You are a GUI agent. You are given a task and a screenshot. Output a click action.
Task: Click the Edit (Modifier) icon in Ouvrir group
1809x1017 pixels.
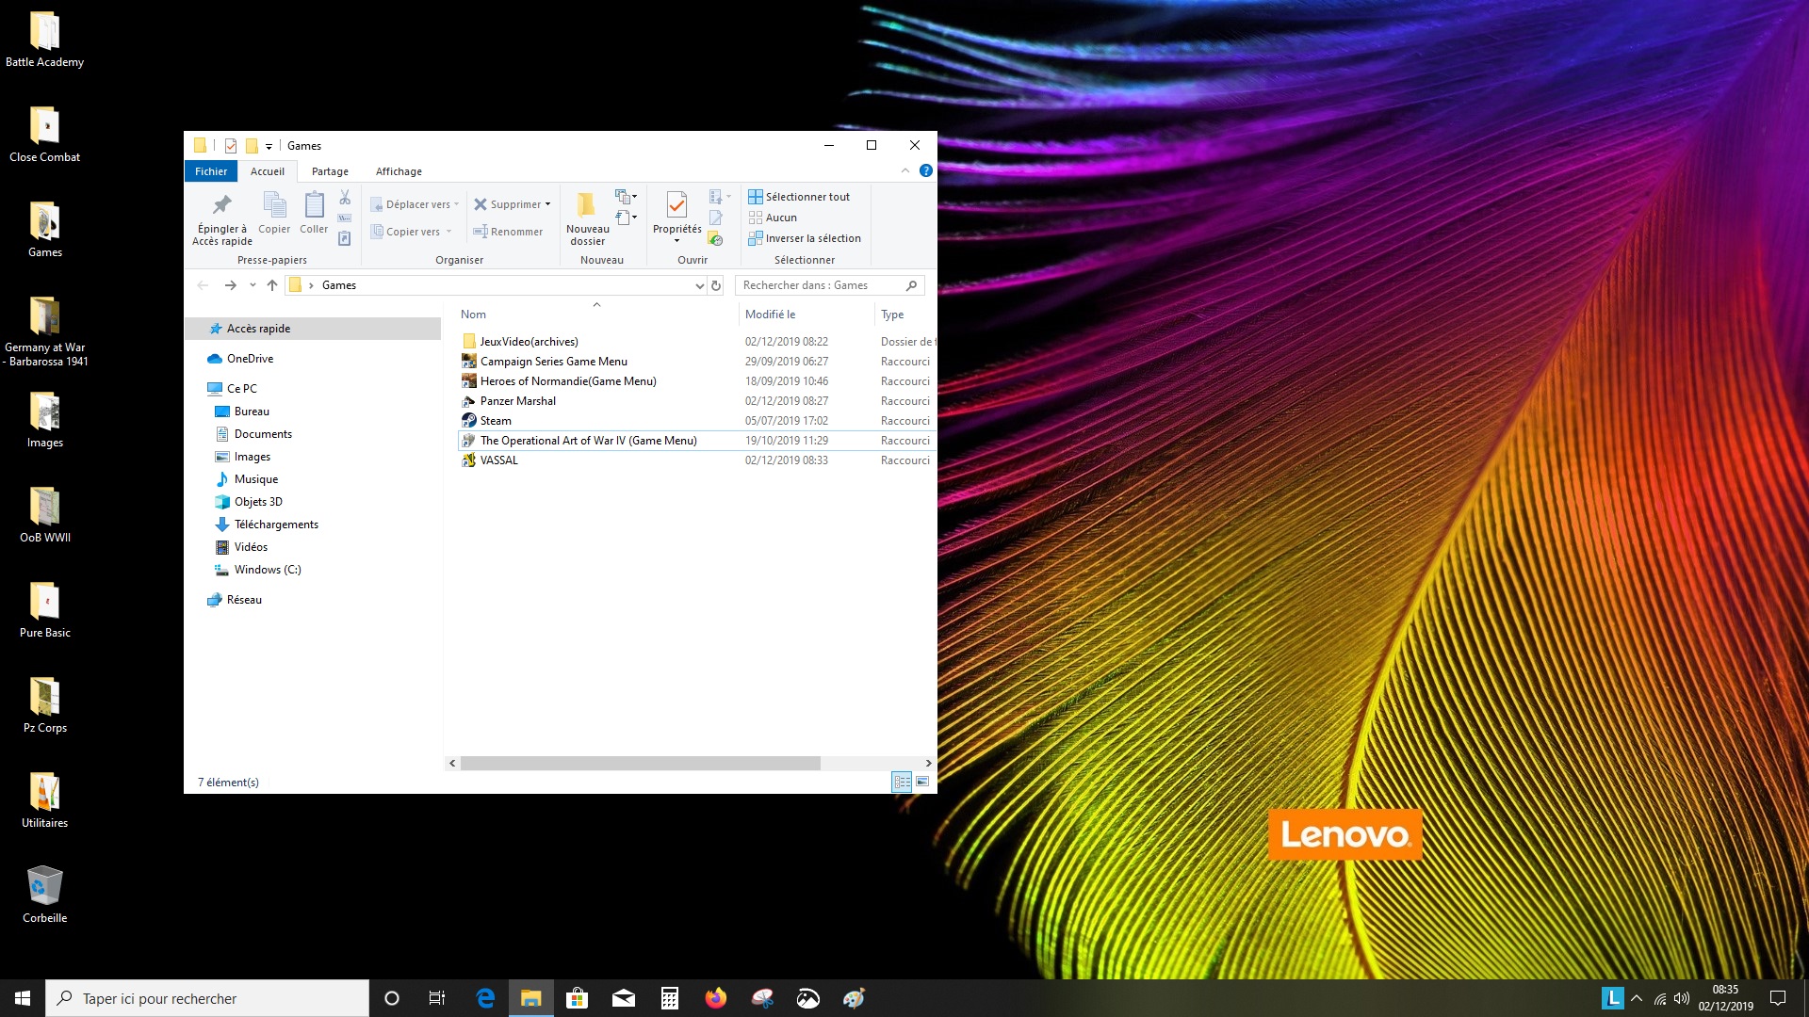[x=715, y=218]
